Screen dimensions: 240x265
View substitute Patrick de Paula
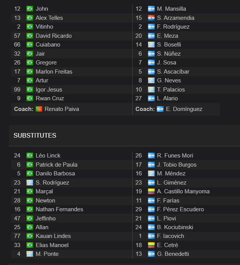[x=57, y=165]
